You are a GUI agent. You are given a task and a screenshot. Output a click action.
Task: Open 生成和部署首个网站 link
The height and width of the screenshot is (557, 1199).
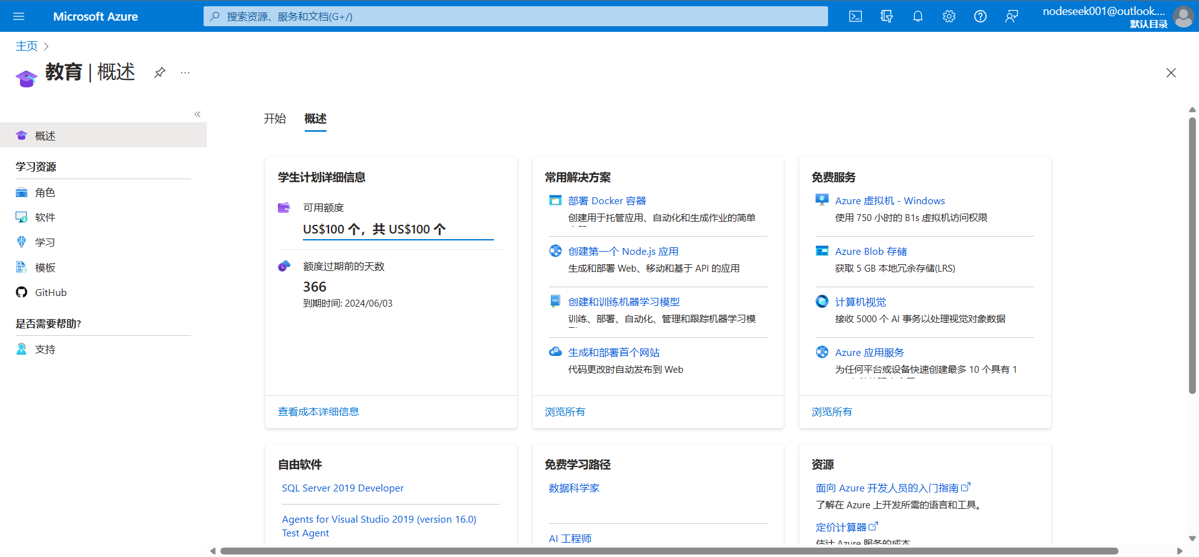point(614,352)
